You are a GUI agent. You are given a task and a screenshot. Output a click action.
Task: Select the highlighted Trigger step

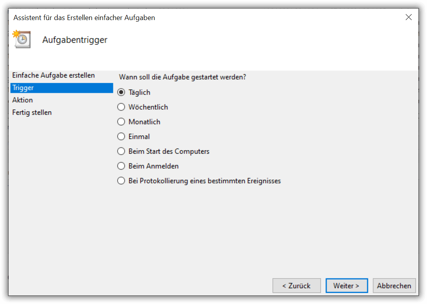(61, 88)
